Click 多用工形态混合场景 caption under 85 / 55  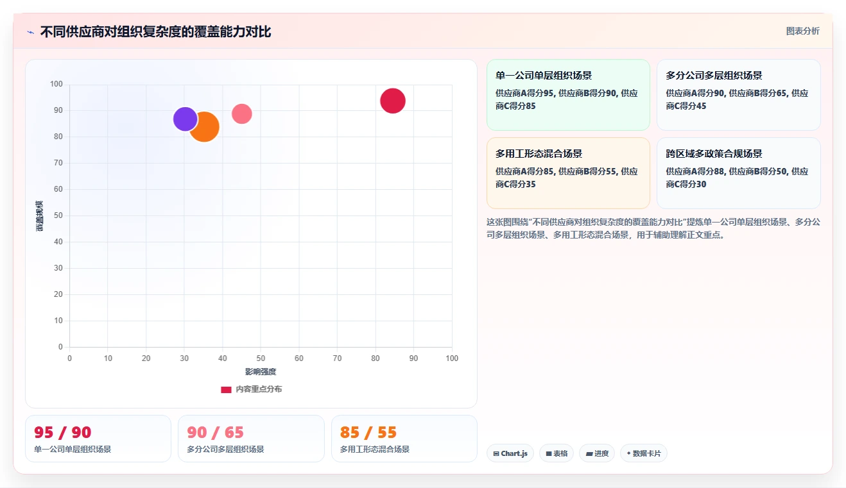(375, 450)
